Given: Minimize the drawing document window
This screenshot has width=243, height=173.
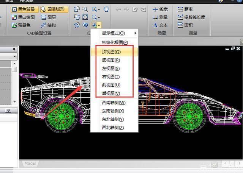Looking at the screenshot, I should [x=227, y=49].
